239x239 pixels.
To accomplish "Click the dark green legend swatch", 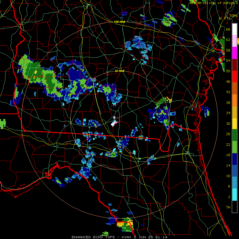I will (x=234, y=135).
